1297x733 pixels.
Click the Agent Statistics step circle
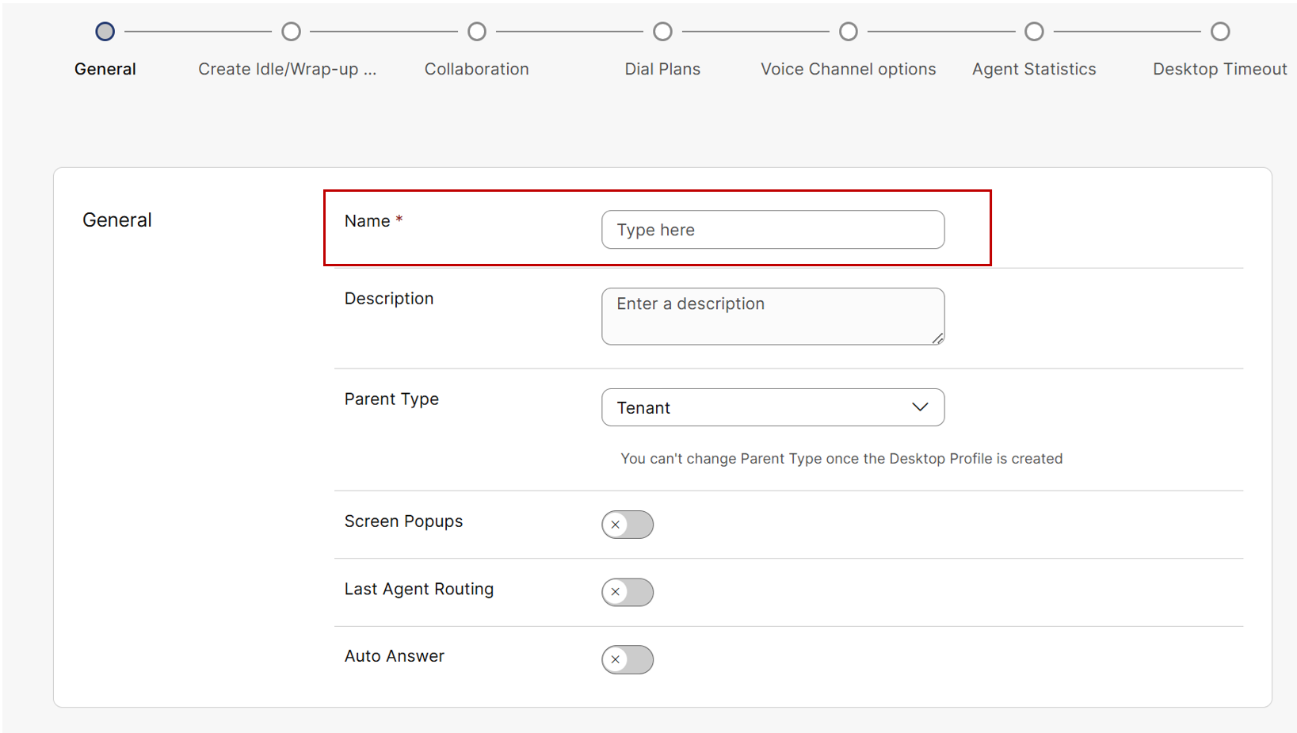(1034, 32)
